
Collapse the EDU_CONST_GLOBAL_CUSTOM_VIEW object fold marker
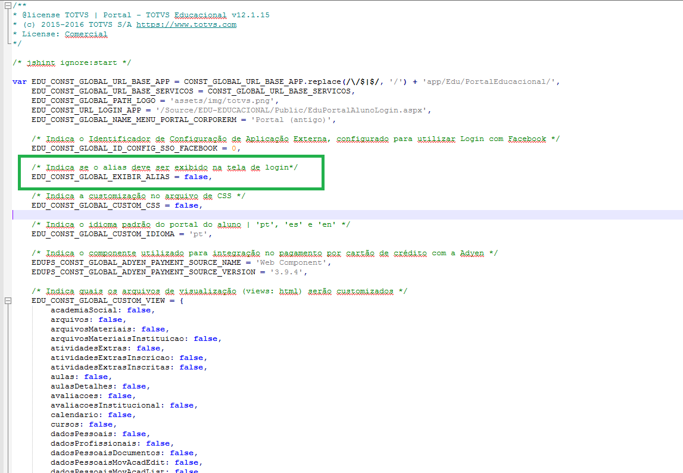(x=8, y=300)
